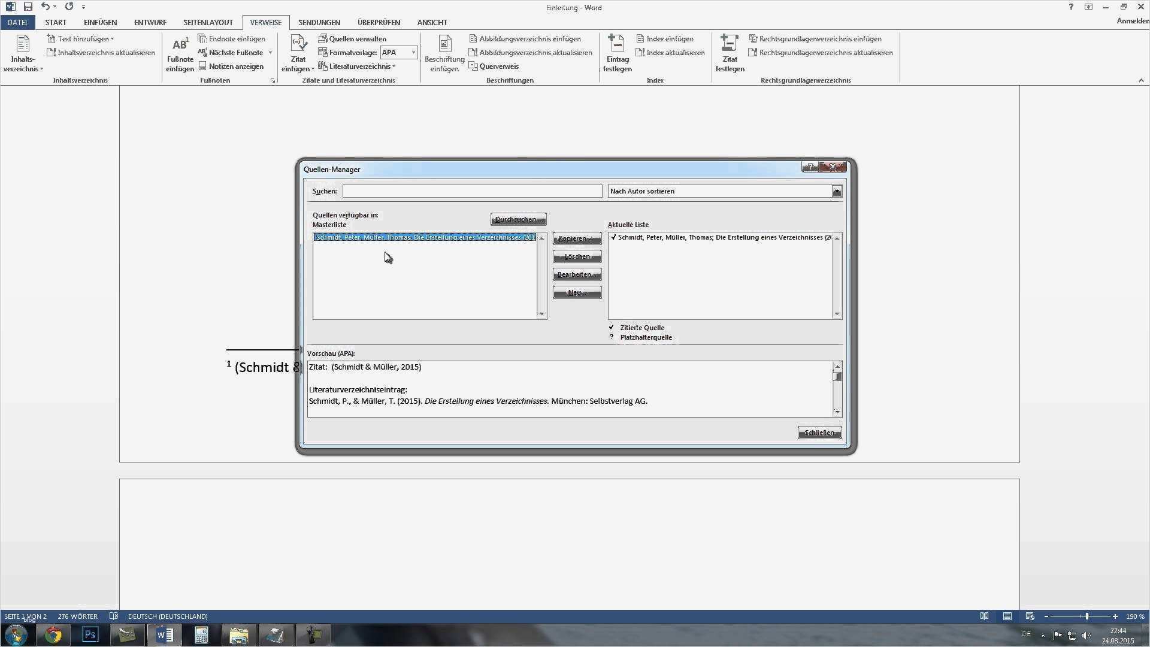The width and height of the screenshot is (1150, 647).
Task: Switch to the SENDUNGEN ribbon tab
Action: 319,22
